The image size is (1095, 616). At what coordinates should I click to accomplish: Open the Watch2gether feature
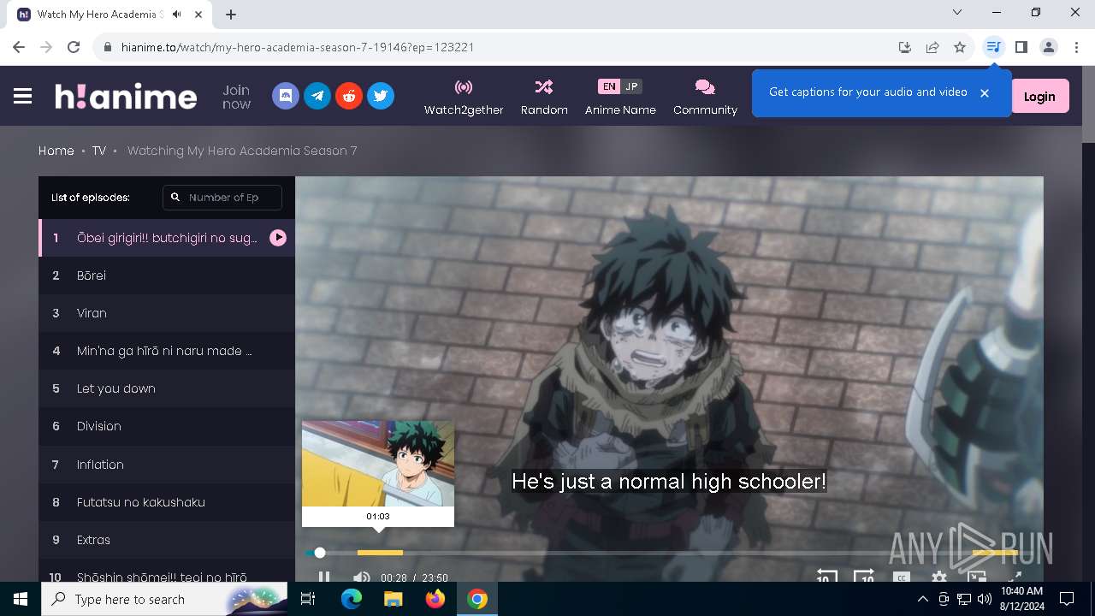point(464,97)
